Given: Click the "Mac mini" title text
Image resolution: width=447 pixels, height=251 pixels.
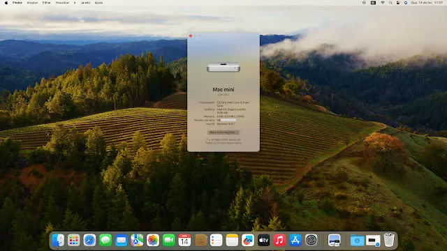Looking at the screenshot, I should 223,89.
